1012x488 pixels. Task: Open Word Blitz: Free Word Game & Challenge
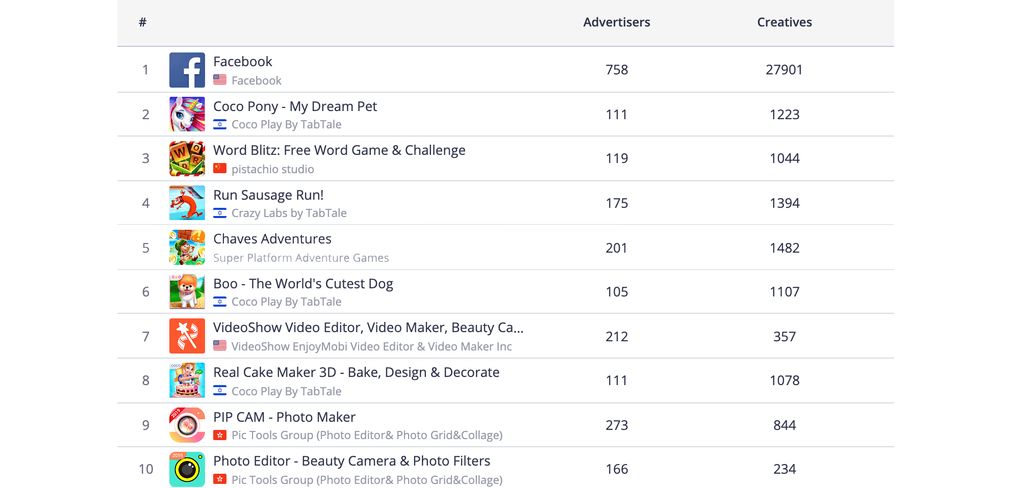tap(339, 150)
